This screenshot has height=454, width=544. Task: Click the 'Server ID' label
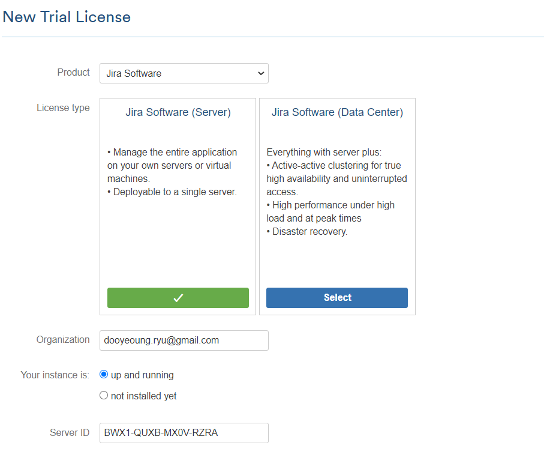[x=70, y=433]
